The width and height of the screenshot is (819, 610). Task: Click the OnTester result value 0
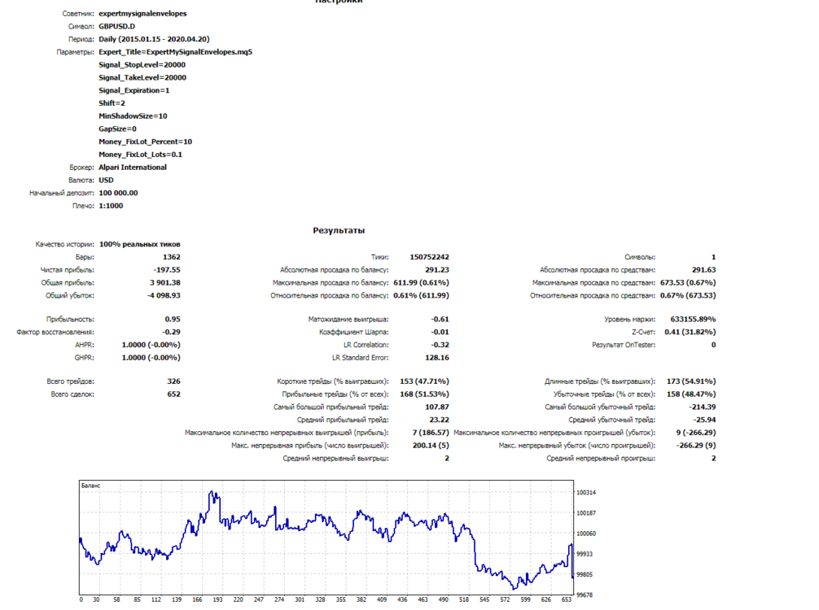pos(713,345)
